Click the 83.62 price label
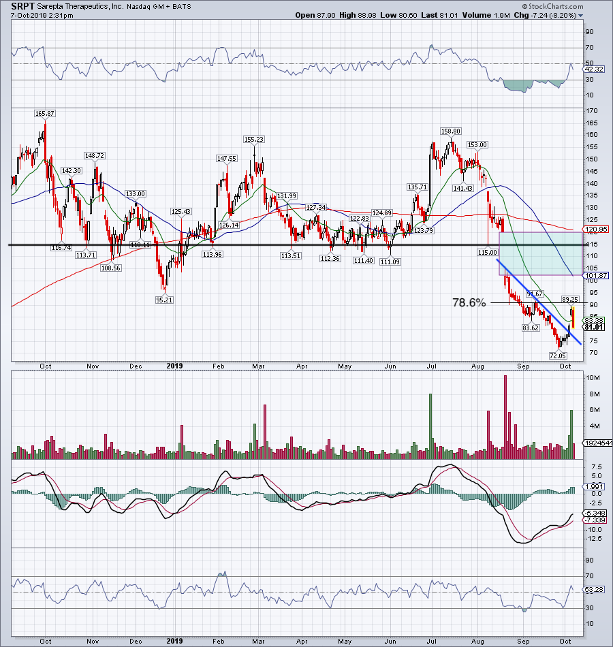The width and height of the screenshot is (613, 647). click(x=531, y=328)
